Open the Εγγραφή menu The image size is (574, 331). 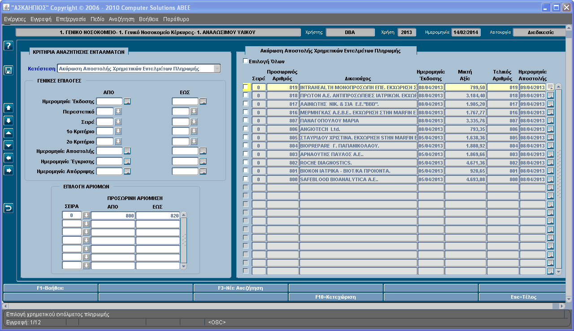41,19
